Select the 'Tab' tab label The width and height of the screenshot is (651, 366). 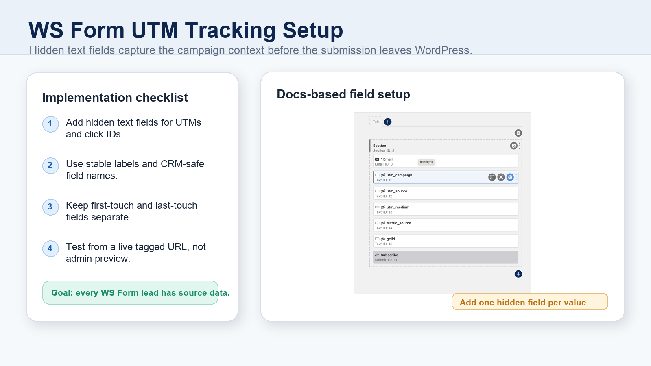click(376, 122)
